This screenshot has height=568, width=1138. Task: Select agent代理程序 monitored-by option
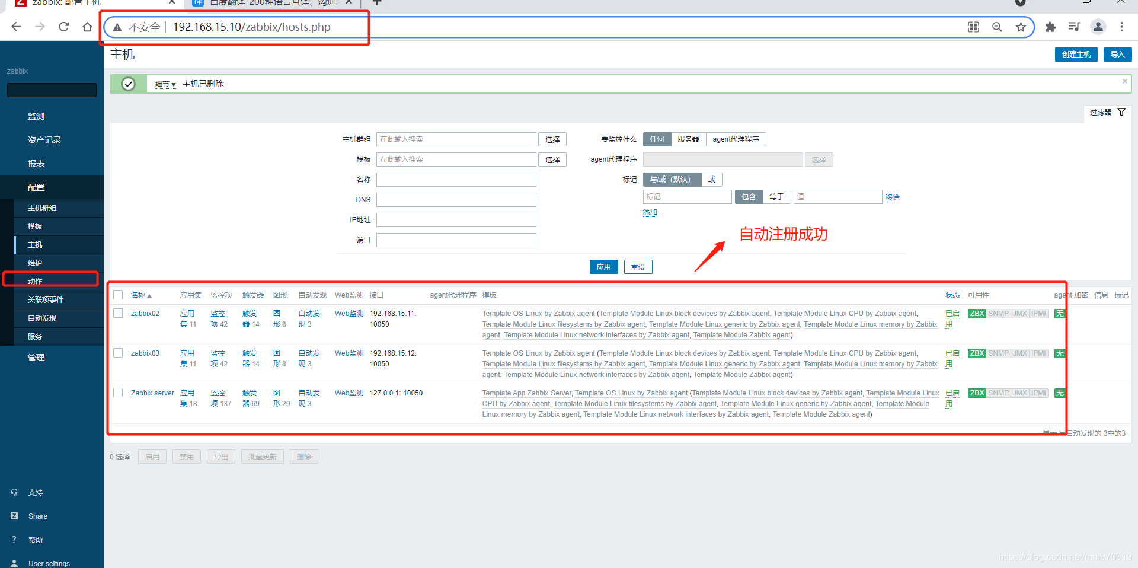pos(736,139)
